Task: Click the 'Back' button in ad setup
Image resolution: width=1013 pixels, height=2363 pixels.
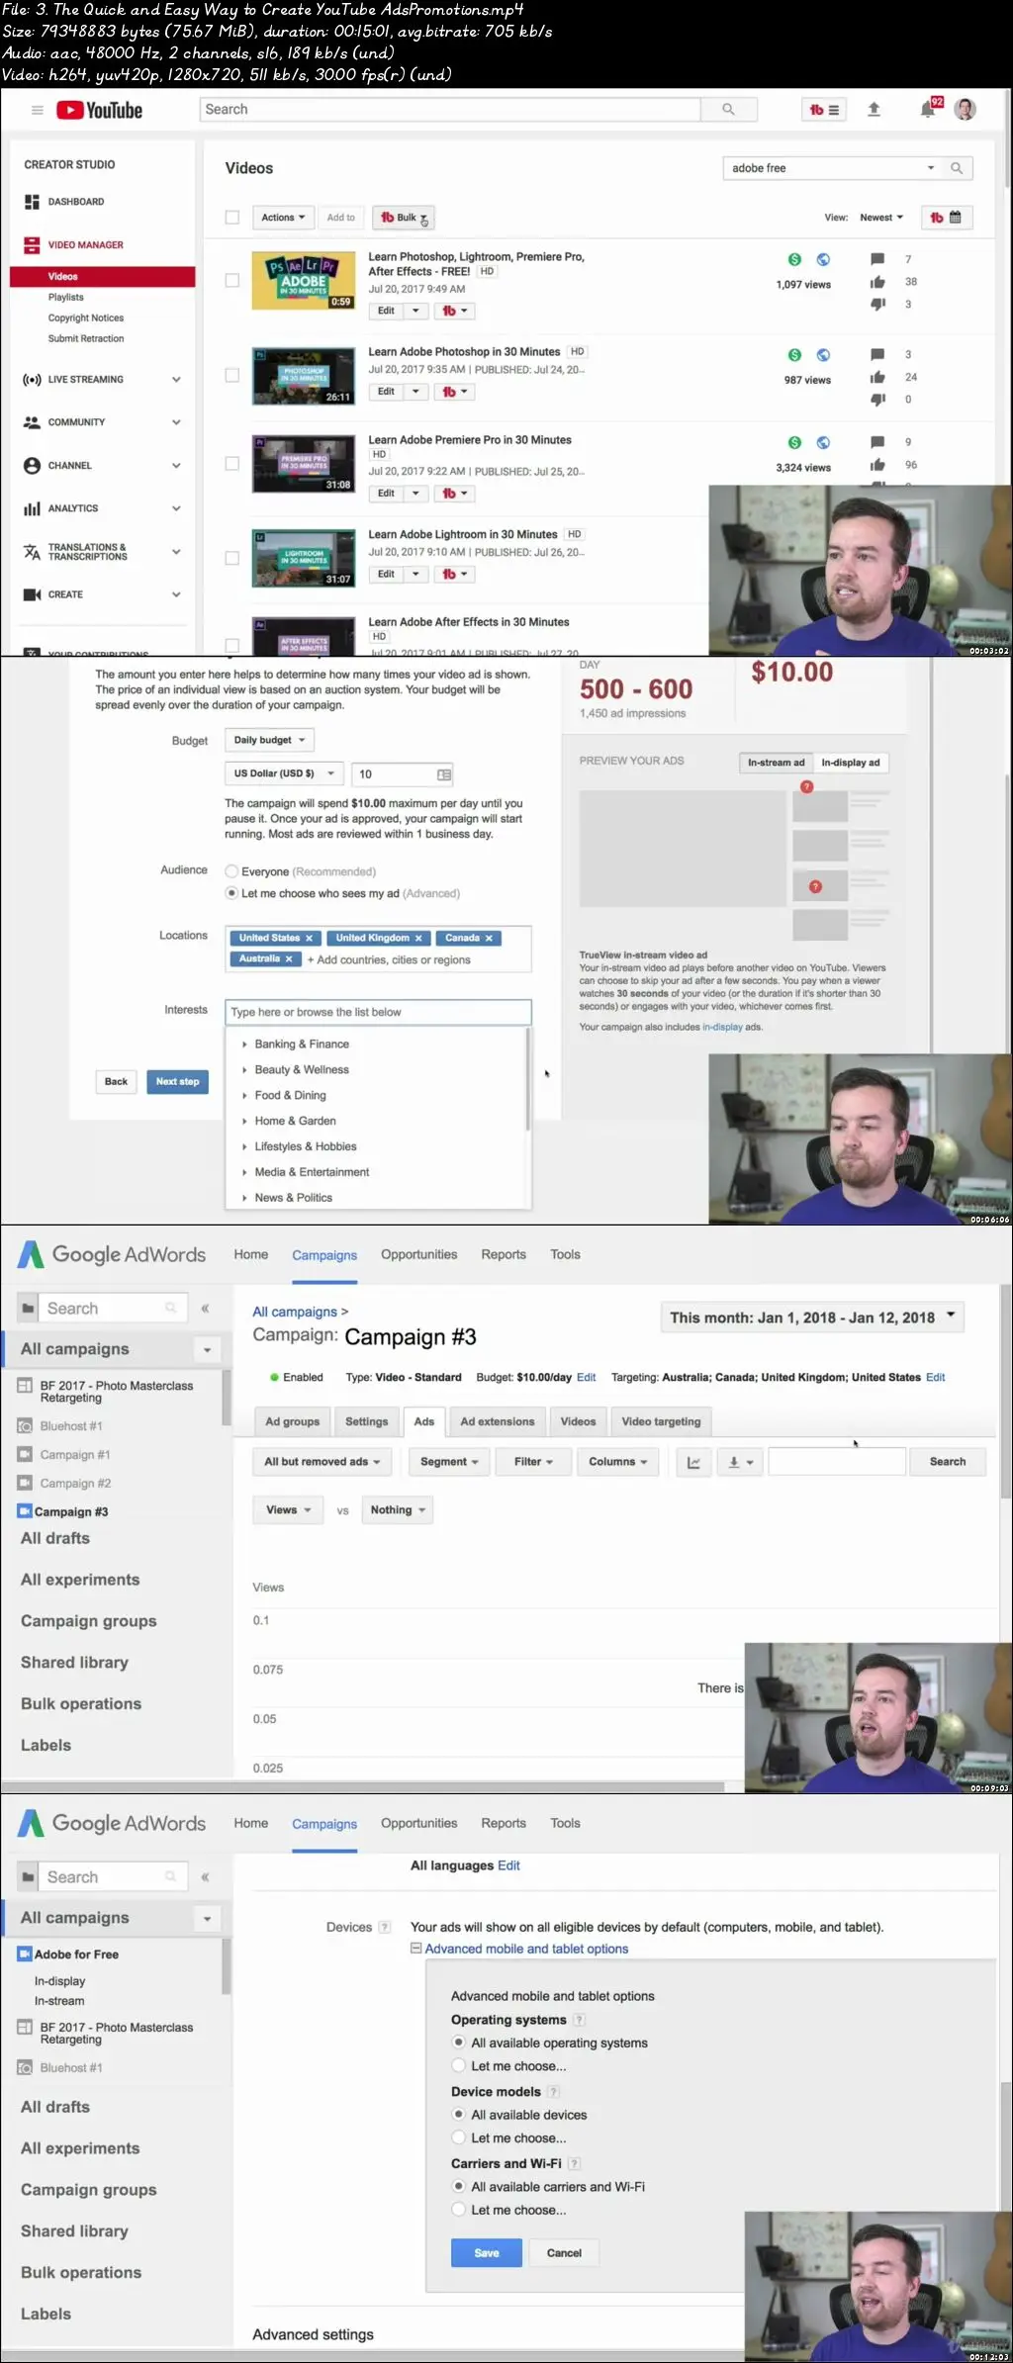Action: [116, 1082]
